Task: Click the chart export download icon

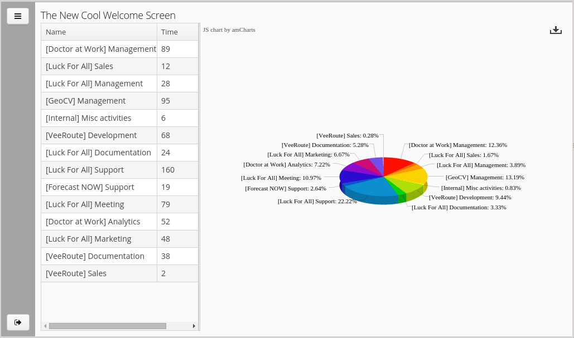Action: [556, 30]
